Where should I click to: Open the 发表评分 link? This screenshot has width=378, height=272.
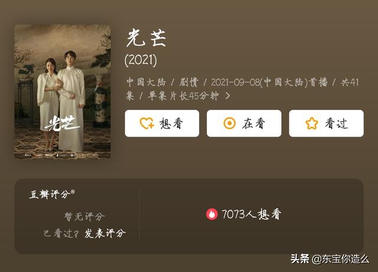[x=105, y=234]
